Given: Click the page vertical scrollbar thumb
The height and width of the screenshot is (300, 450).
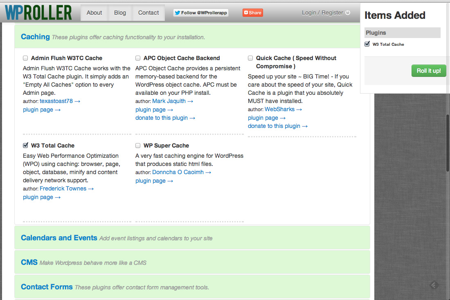Looking at the screenshot, I should tap(448, 143).
